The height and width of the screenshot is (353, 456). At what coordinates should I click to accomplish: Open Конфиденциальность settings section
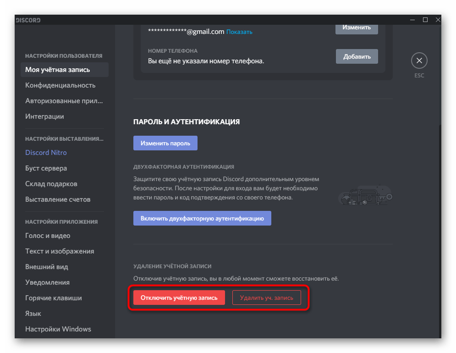(60, 85)
